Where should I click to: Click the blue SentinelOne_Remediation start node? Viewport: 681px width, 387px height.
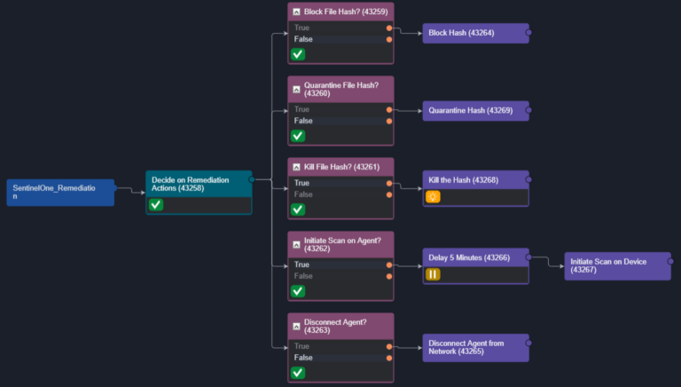pos(59,192)
